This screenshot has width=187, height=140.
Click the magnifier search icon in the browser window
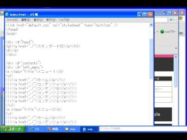coord(171,20)
